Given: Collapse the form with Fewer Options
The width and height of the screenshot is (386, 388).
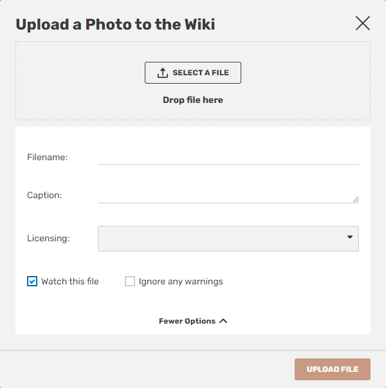Looking at the screenshot, I should pos(187,321).
